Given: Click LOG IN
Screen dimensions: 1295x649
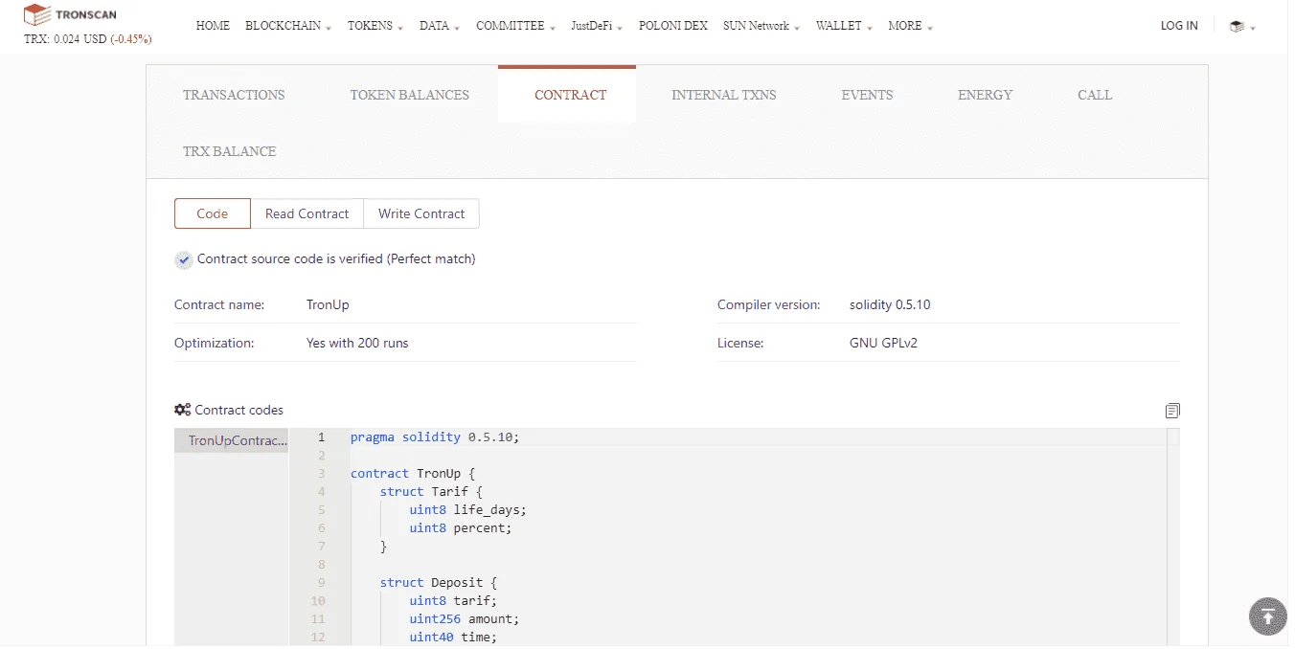Looking at the screenshot, I should click(1179, 26).
